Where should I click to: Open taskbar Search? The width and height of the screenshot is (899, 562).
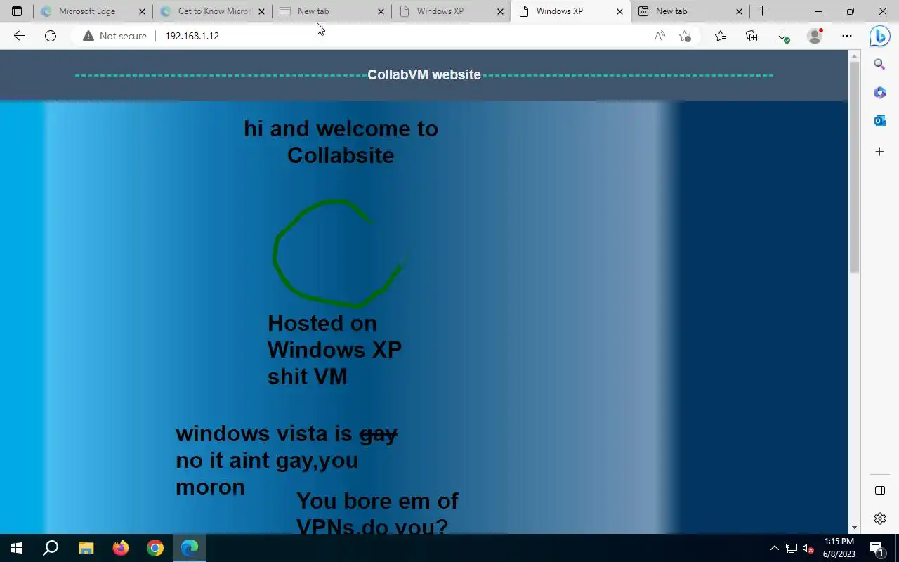pos(51,548)
